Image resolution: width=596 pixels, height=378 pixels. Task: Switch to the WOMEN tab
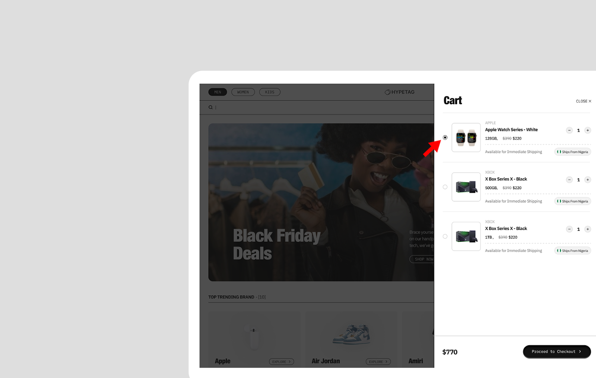point(243,92)
